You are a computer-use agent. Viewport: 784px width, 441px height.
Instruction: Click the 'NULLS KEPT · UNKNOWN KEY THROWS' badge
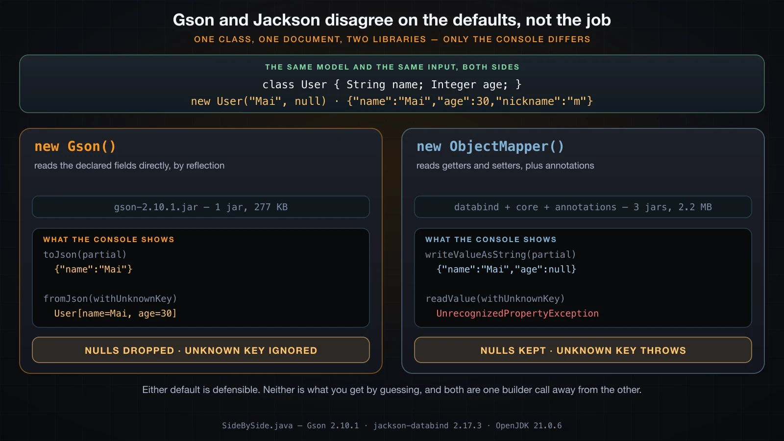click(583, 350)
